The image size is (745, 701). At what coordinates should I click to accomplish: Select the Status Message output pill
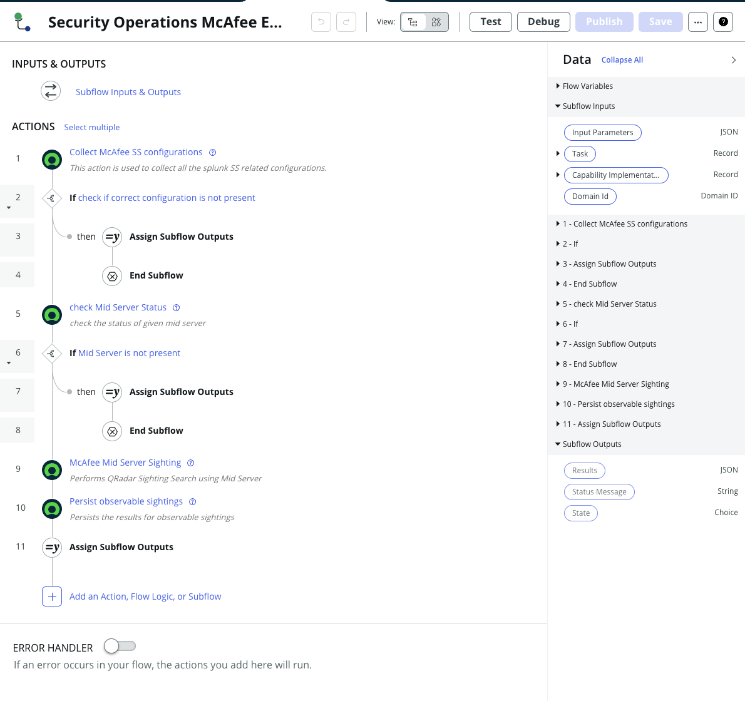pos(599,492)
